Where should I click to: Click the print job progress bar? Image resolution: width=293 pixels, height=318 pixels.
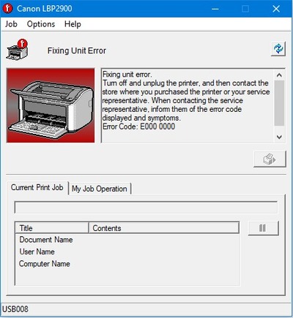(146, 208)
